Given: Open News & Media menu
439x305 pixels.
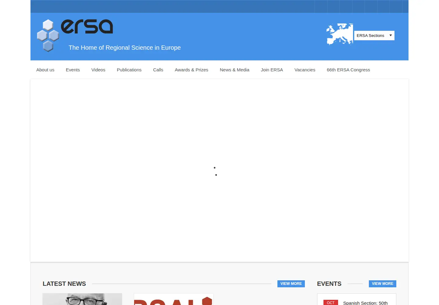Looking at the screenshot, I should [x=234, y=70].
